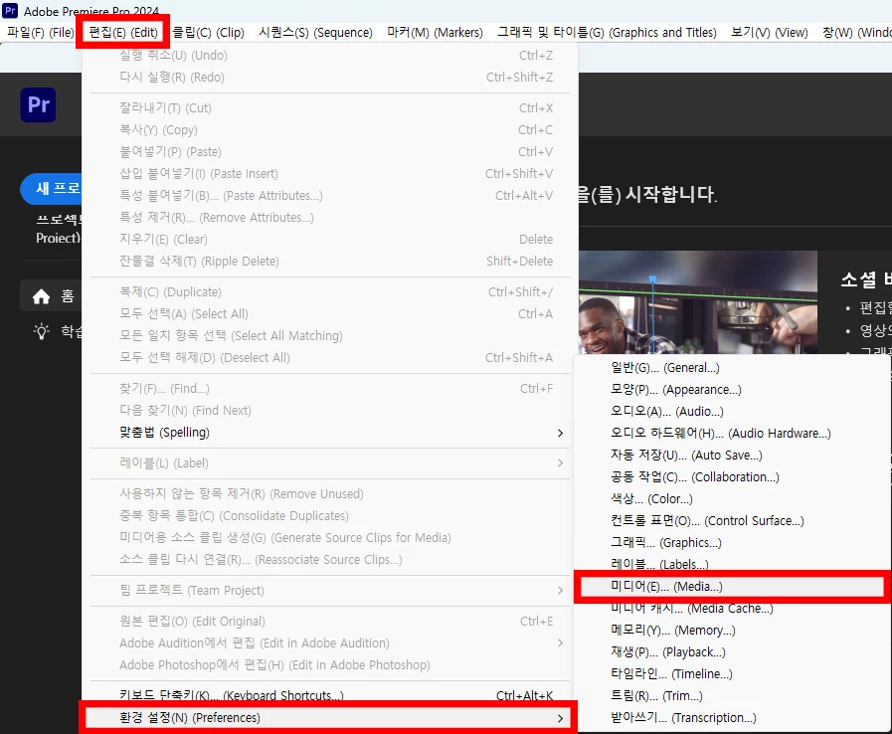Open the File menu
This screenshot has height=734, width=892.
pyautogui.click(x=41, y=33)
